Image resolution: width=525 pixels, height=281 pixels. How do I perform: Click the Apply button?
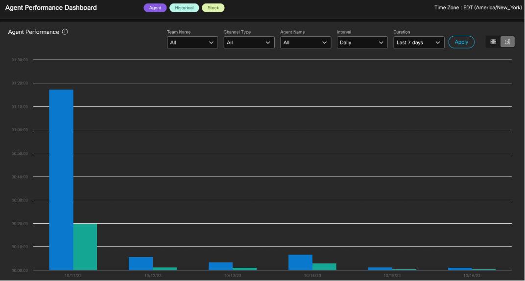(461, 42)
